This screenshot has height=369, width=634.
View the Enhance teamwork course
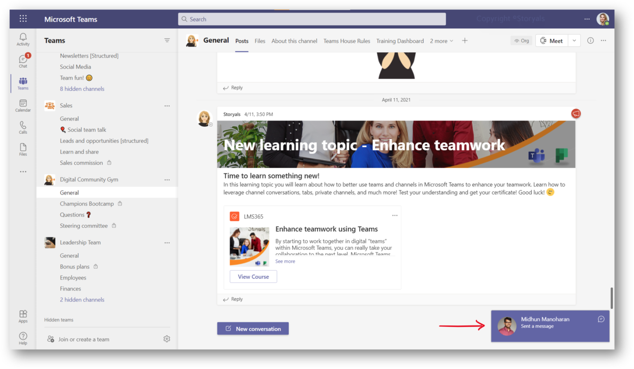[253, 276]
